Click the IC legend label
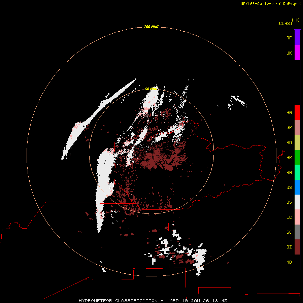303x303 pixels. (289, 217)
